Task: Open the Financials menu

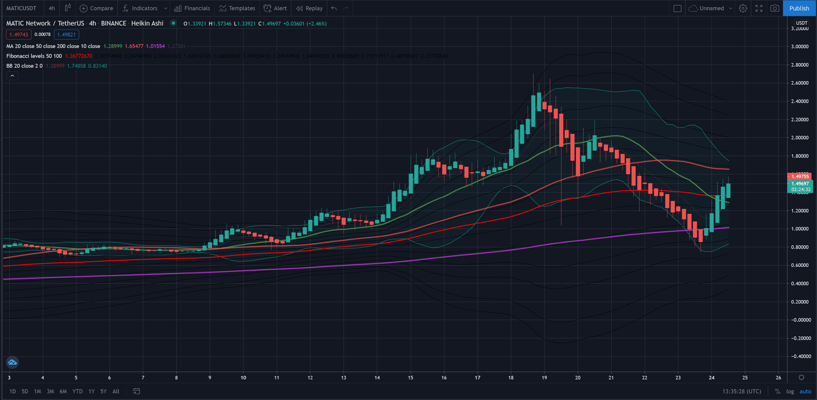Action: [x=192, y=8]
